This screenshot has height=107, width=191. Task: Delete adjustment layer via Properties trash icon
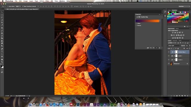(x=159, y=48)
